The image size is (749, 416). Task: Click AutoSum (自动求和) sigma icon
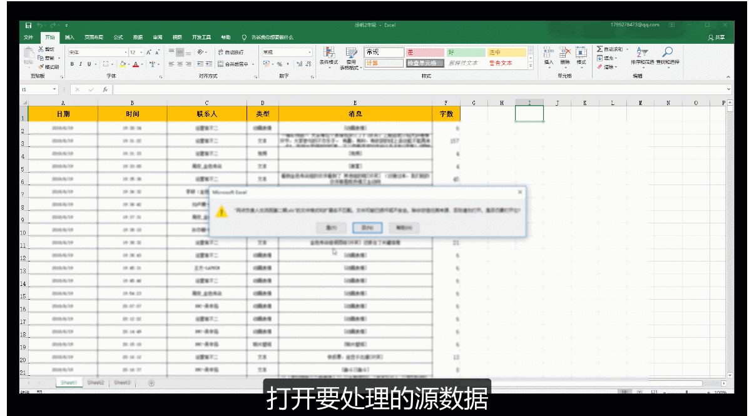coord(599,49)
